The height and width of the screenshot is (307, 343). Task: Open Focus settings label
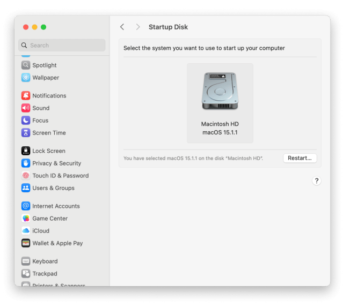[40, 121]
